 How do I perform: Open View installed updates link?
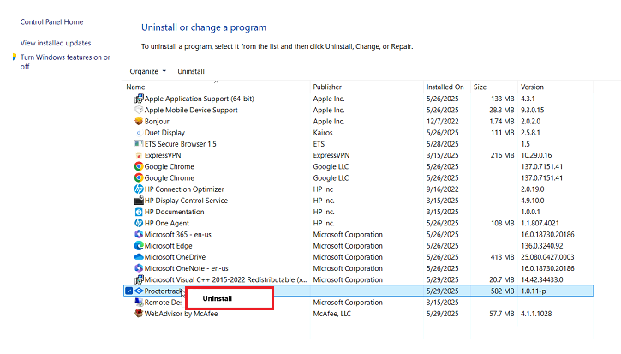pyautogui.click(x=56, y=43)
